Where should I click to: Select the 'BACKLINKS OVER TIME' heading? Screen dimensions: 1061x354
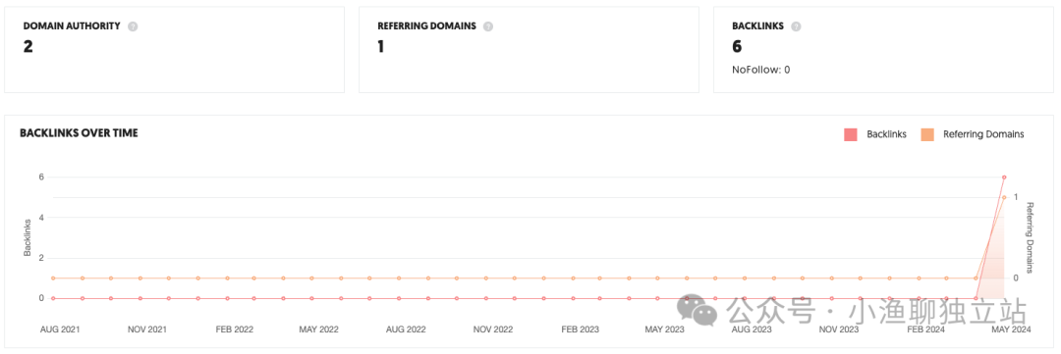(80, 133)
